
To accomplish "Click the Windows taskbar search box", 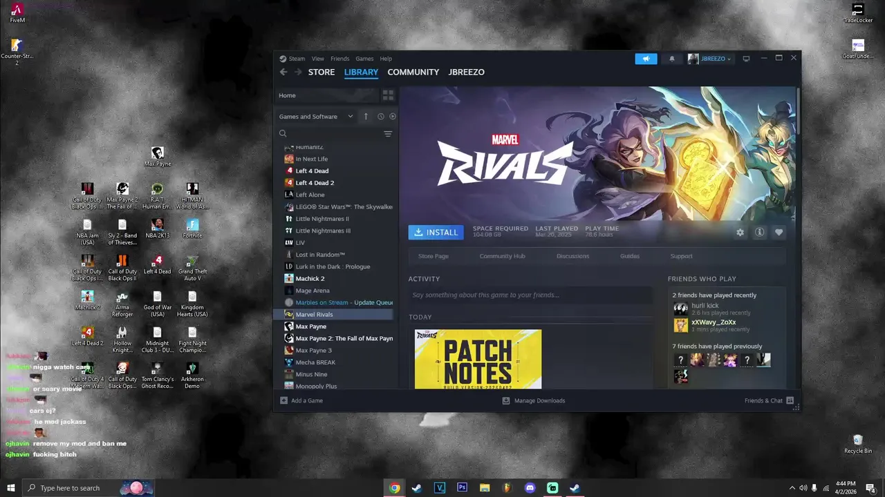I will (87, 488).
